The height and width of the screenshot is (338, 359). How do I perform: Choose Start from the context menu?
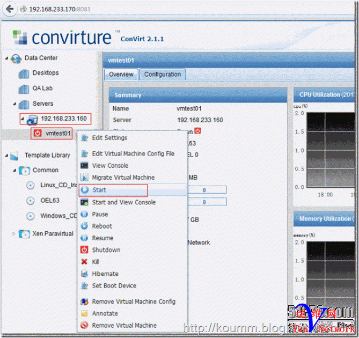click(133, 190)
